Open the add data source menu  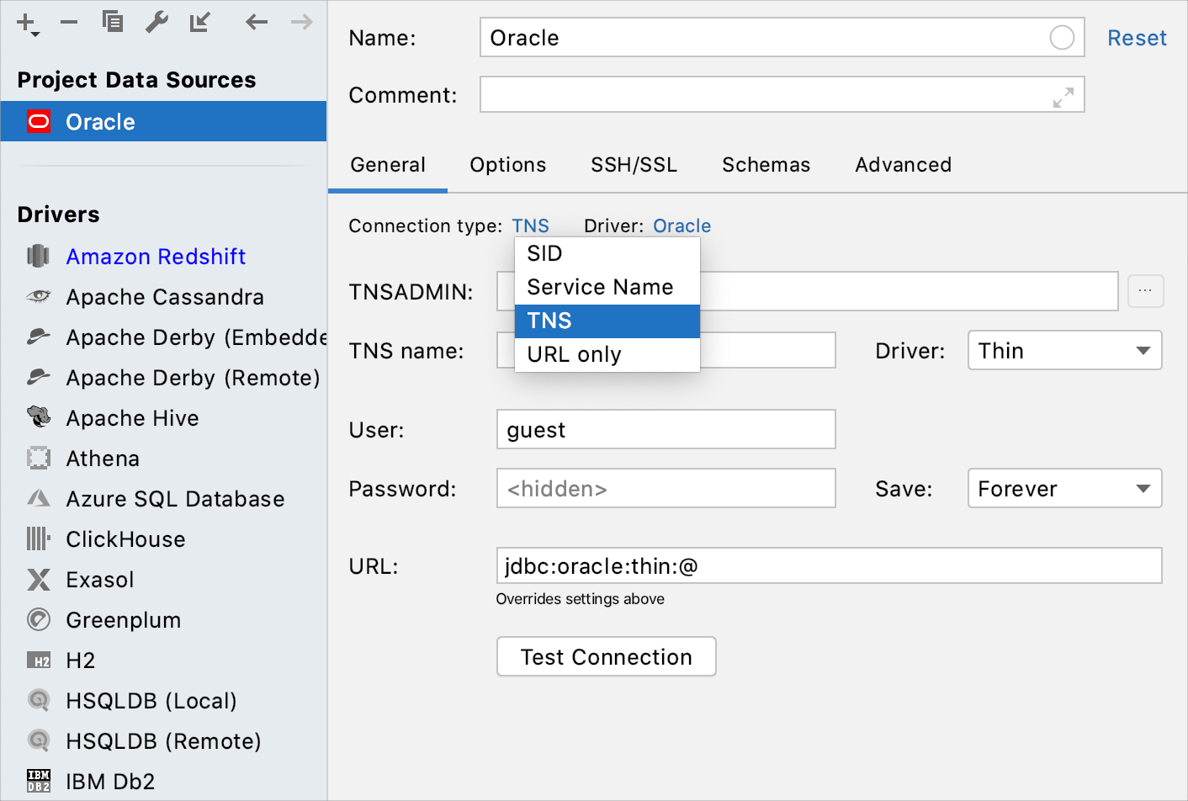click(x=27, y=24)
